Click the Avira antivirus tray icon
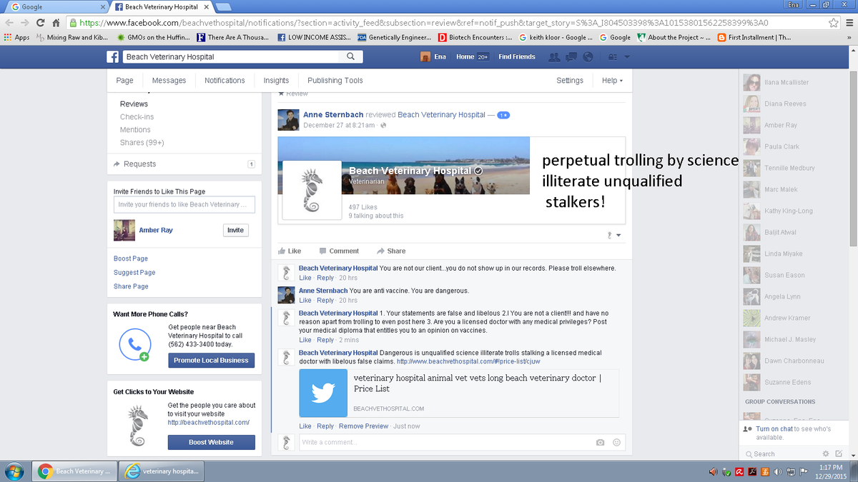 coord(739,471)
